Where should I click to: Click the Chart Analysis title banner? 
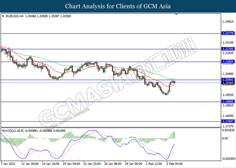118,6
